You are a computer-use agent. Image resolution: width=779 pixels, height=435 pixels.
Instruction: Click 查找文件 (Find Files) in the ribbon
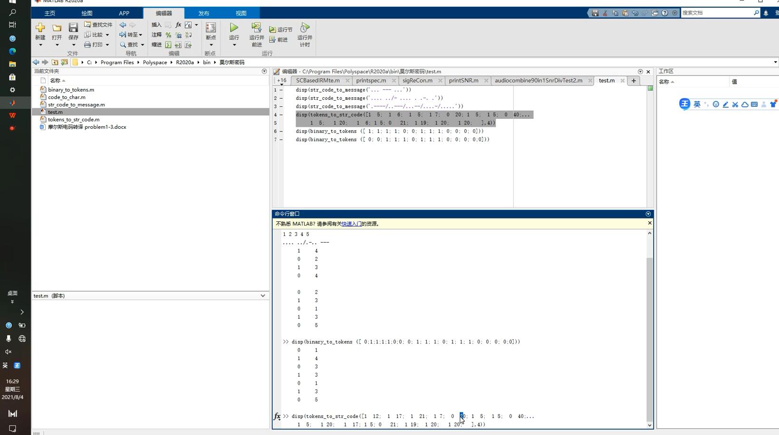(x=98, y=25)
